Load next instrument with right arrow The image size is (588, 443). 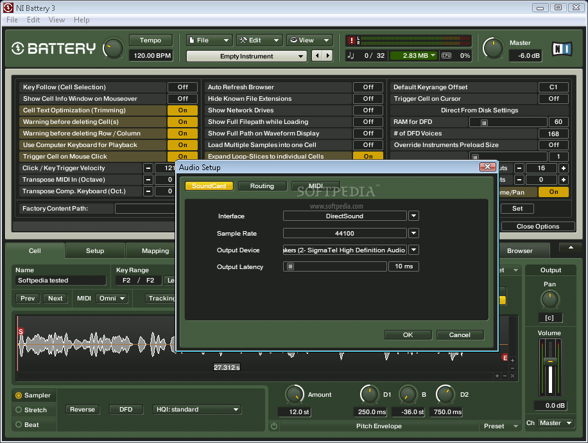(328, 56)
